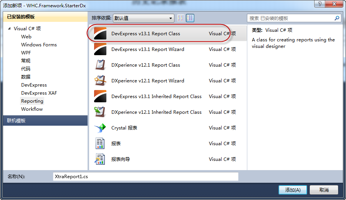Select the 报表向导 text label
The image size is (346, 200).
pos(121,159)
